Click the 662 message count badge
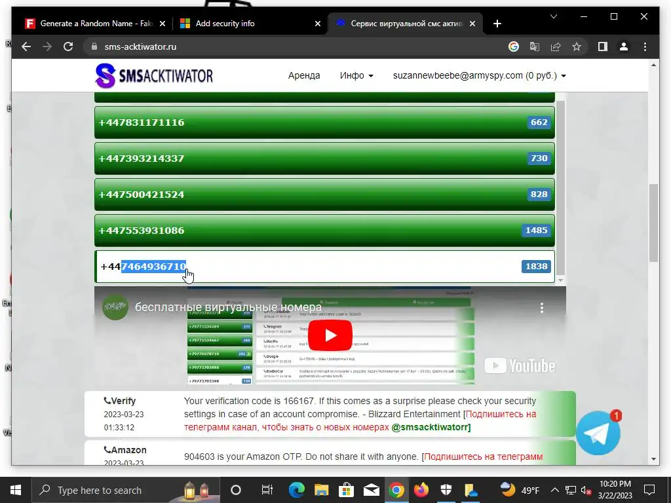 (x=539, y=122)
